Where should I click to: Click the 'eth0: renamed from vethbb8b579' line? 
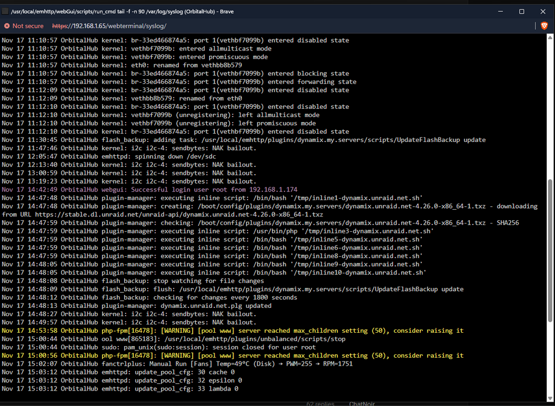(x=122, y=65)
